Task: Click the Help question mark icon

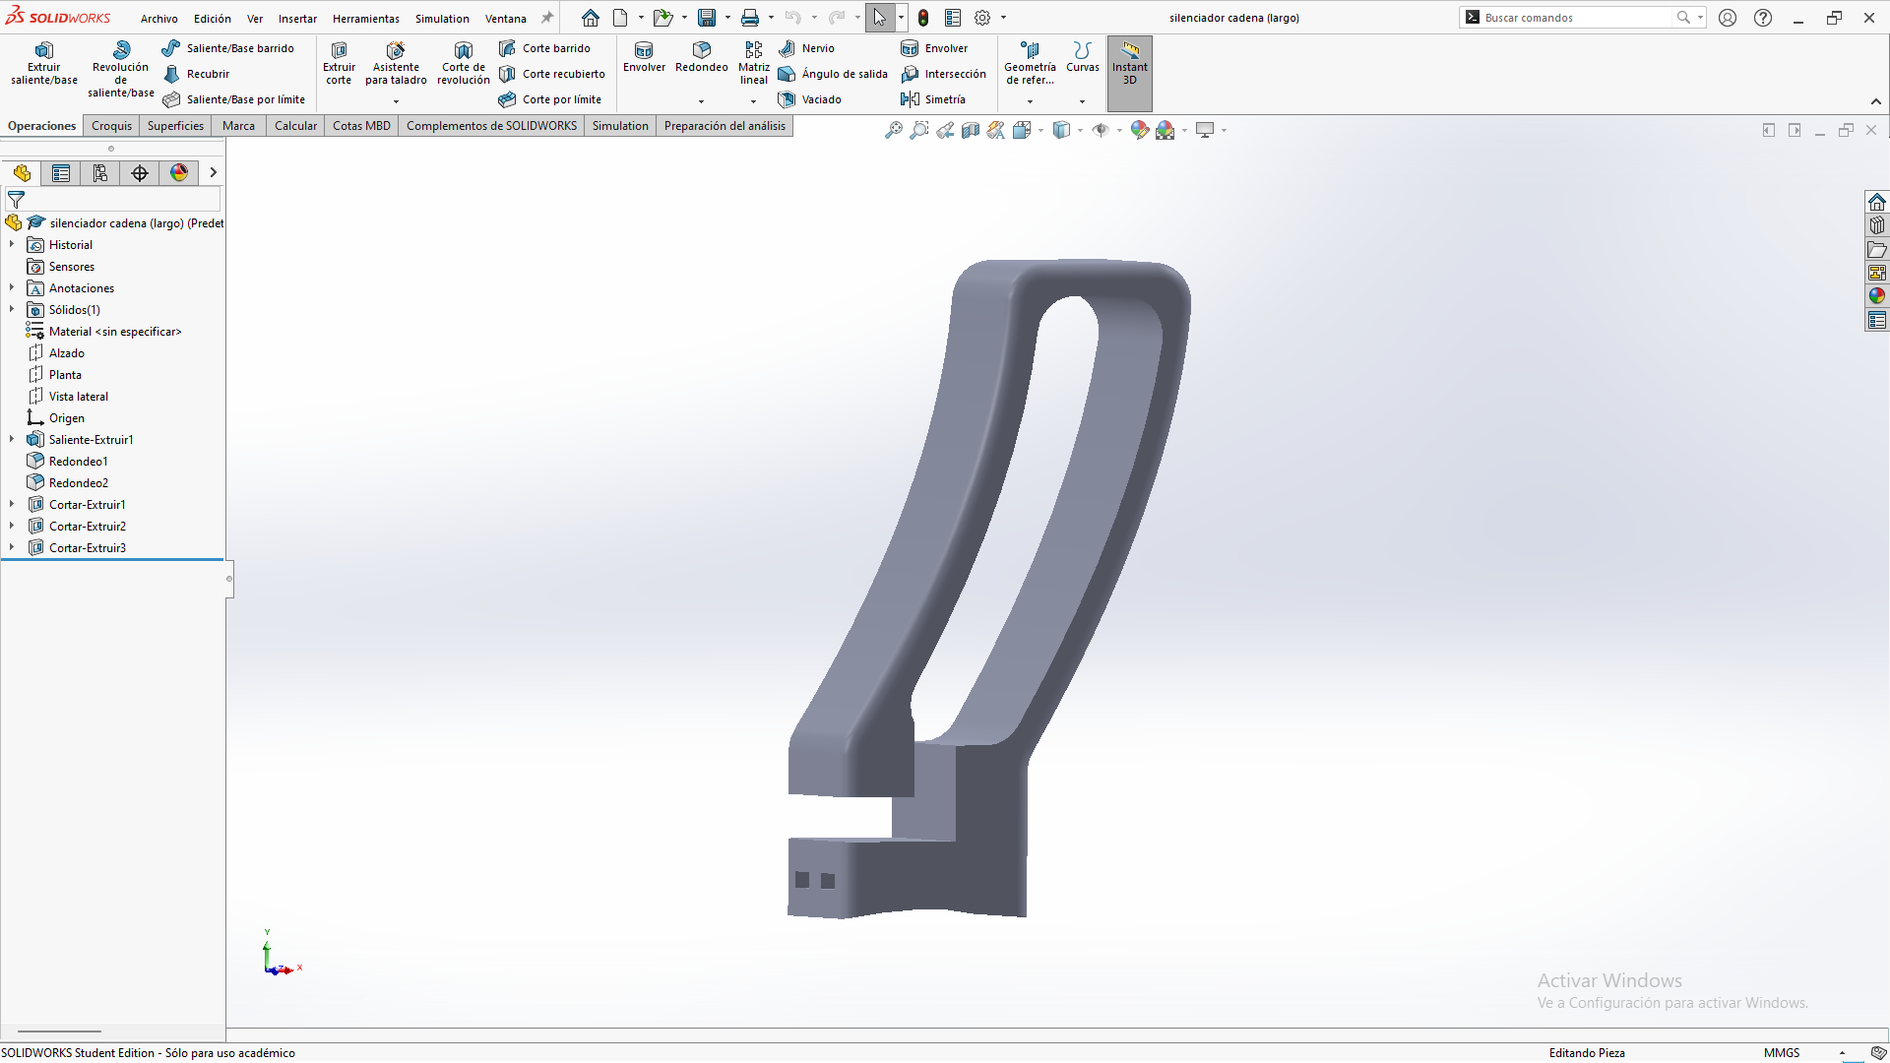Action: (x=1763, y=18)
